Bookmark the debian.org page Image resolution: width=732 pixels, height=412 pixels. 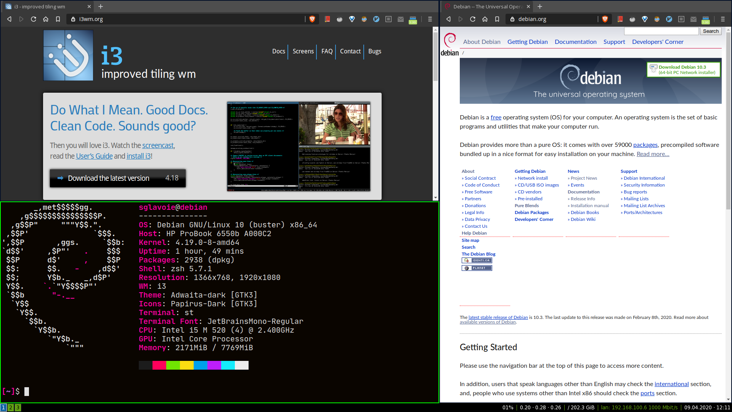tap(497, 19)
